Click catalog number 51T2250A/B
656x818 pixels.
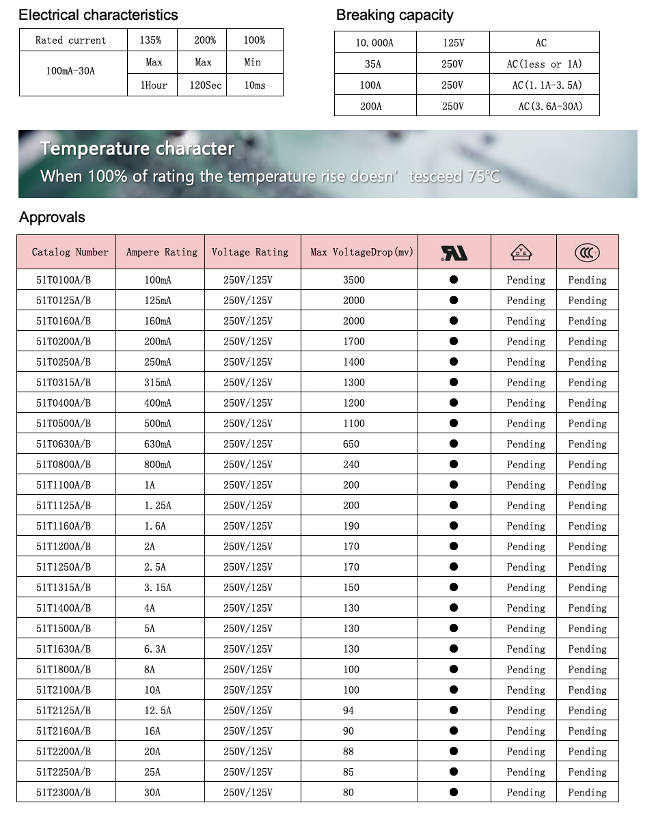(x=64, y=772)
